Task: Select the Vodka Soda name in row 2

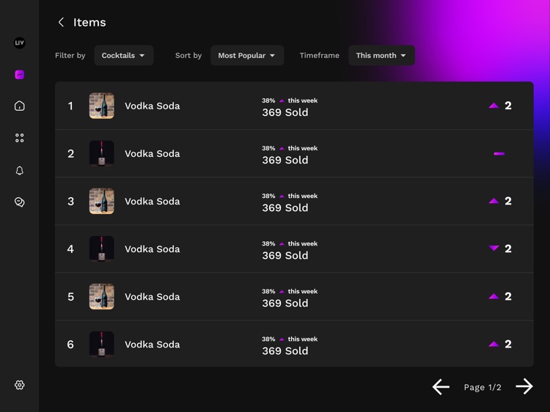Action: point(153,153)
